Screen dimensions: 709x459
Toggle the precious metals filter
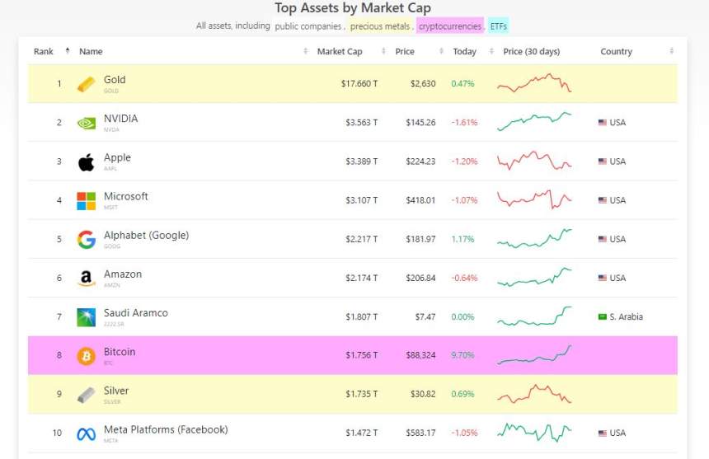point(380,26)
